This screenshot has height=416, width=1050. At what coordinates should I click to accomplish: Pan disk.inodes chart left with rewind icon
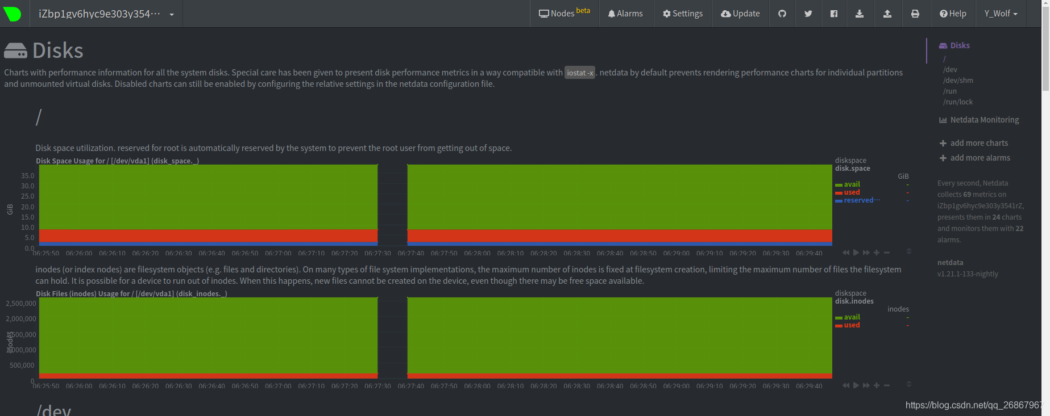[846, 385]
